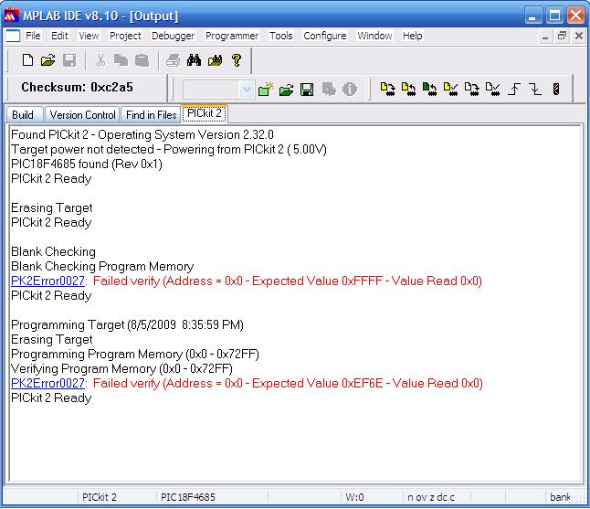The height and width of the screenshot is (509, 590).
Task: Open PK2Error0027 link on the 0xEF6E error line
Action: 47,383
